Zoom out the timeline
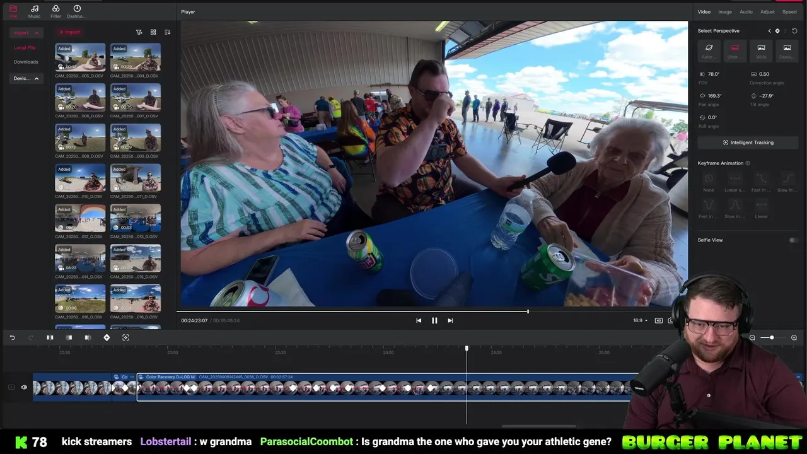This screenshot has width=807, height=454. [x=752, y=338]
